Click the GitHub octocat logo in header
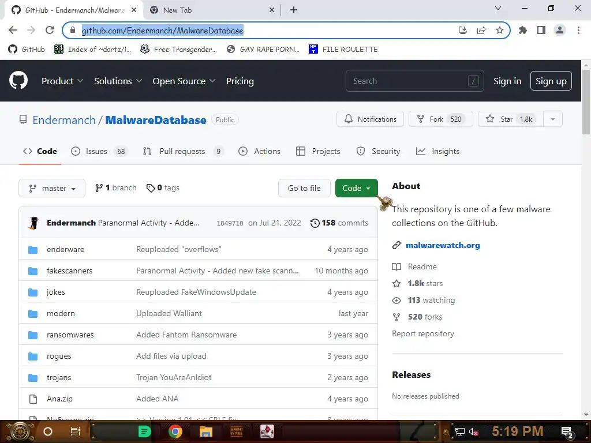 click(18, 80)
